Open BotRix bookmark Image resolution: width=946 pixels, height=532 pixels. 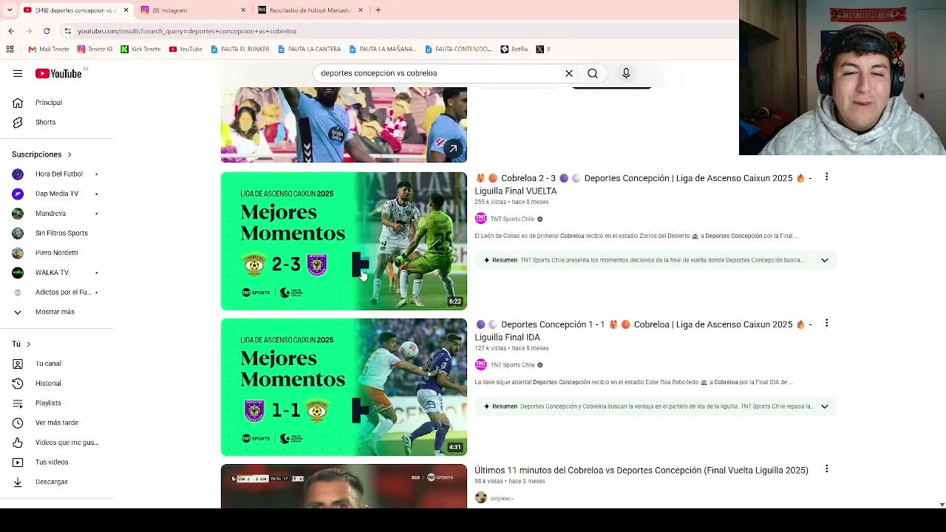pyautogui.click(x=514, y=50)
